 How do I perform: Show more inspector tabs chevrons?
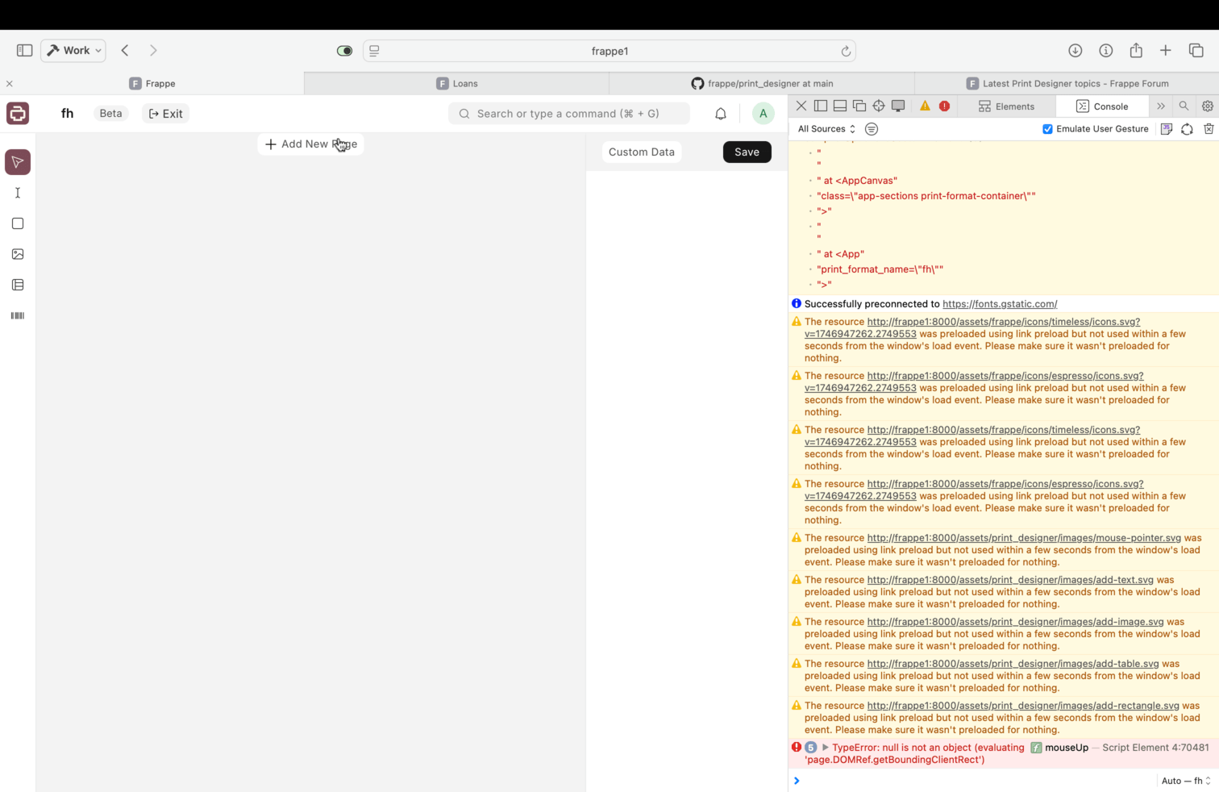[1160, 106]
